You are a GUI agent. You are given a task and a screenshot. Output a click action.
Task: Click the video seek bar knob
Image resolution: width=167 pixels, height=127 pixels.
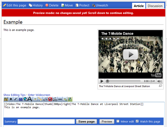pyautogui.click(x=107, y=81)
